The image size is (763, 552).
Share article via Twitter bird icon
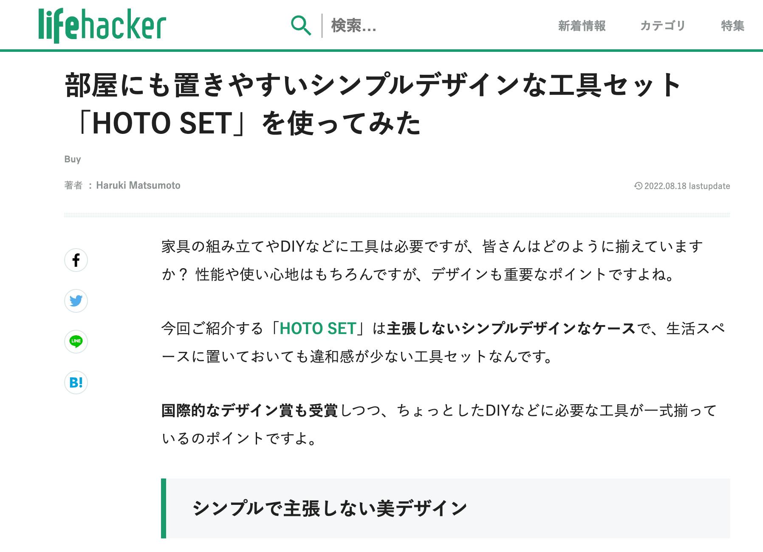coord(76,301)
